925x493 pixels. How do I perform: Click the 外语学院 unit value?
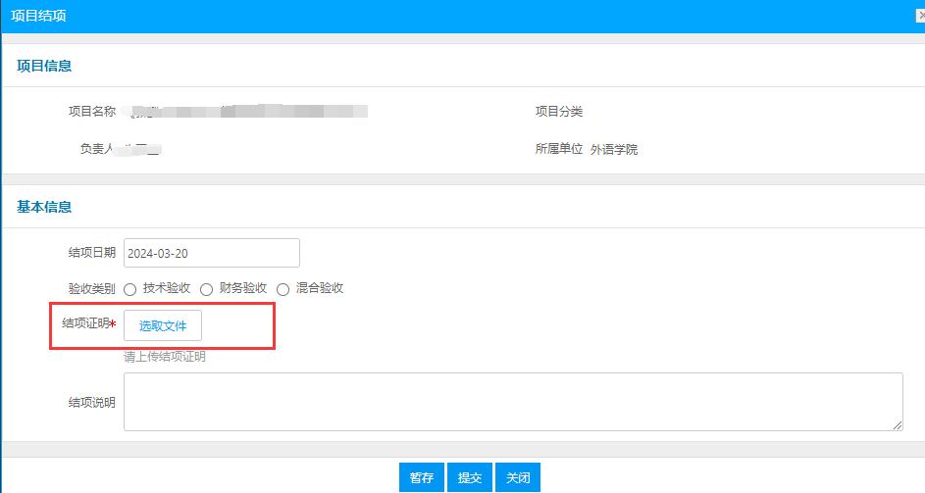[614, 150]
